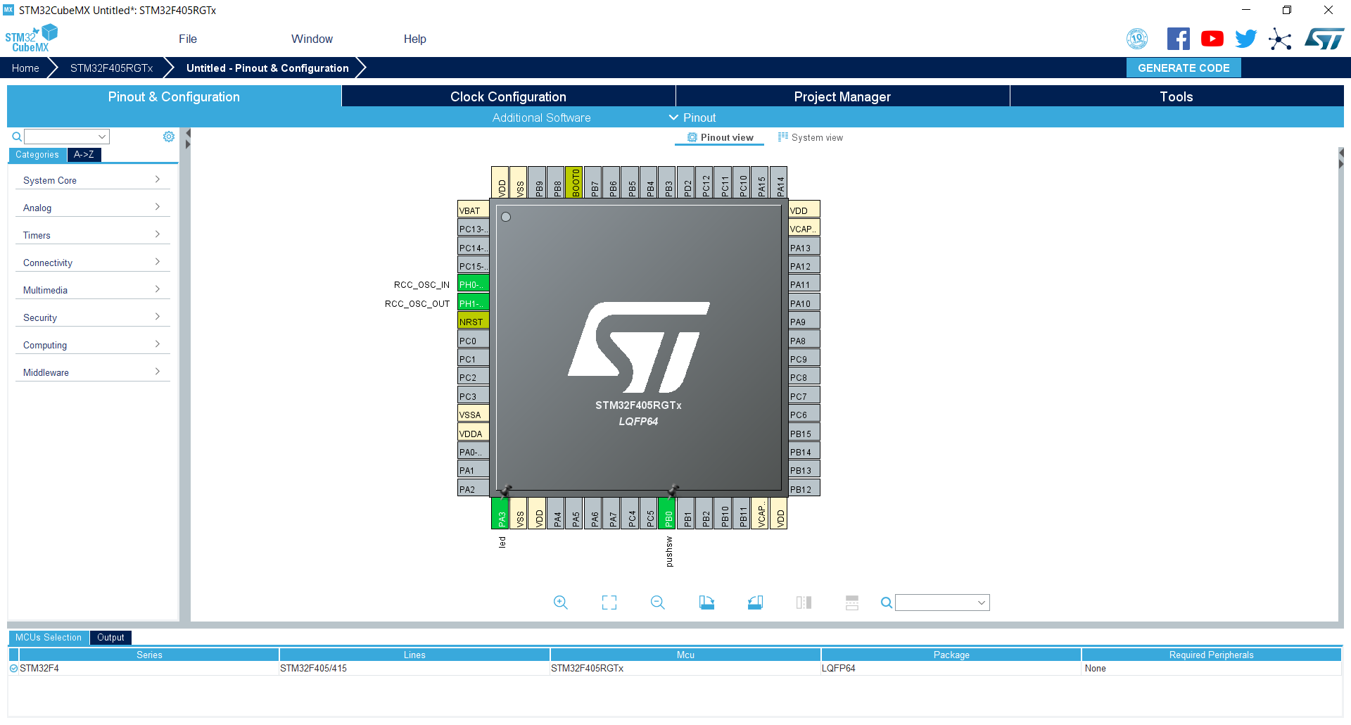The image size is (1351, 725).
Task: Open settings gear in categories panel
Action: [169, 137]
